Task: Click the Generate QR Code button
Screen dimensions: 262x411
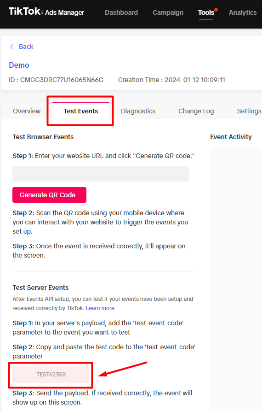Action: (x=50, y=195)
